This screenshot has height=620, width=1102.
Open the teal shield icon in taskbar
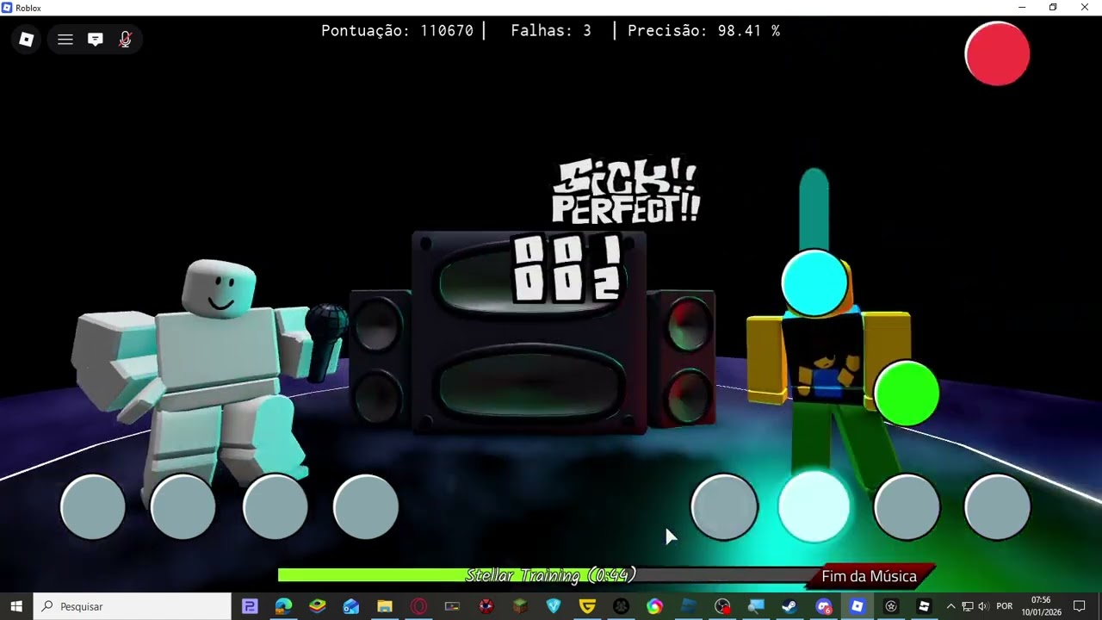coord(554,606)
